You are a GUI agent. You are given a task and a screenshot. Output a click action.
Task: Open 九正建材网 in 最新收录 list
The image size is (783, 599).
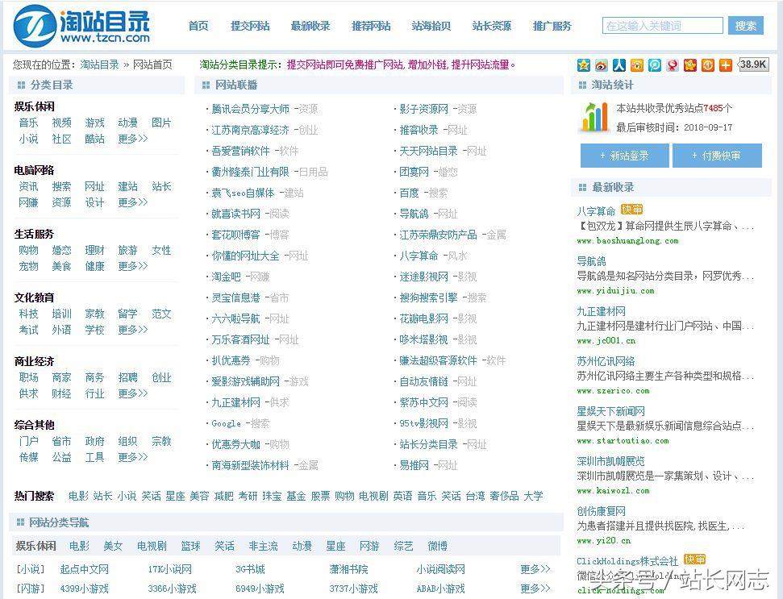(601, 311)
